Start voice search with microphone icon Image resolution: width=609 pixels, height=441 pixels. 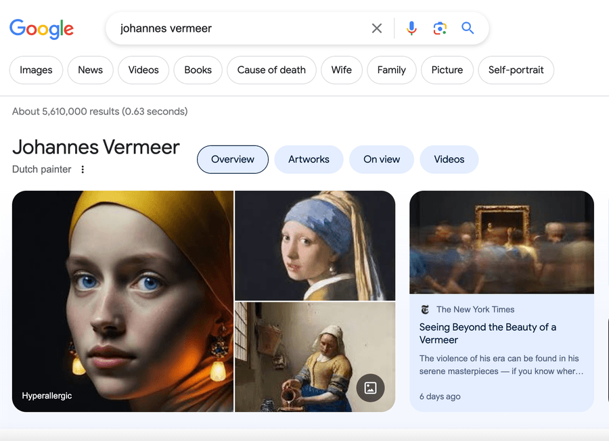[x=411, y=28]
